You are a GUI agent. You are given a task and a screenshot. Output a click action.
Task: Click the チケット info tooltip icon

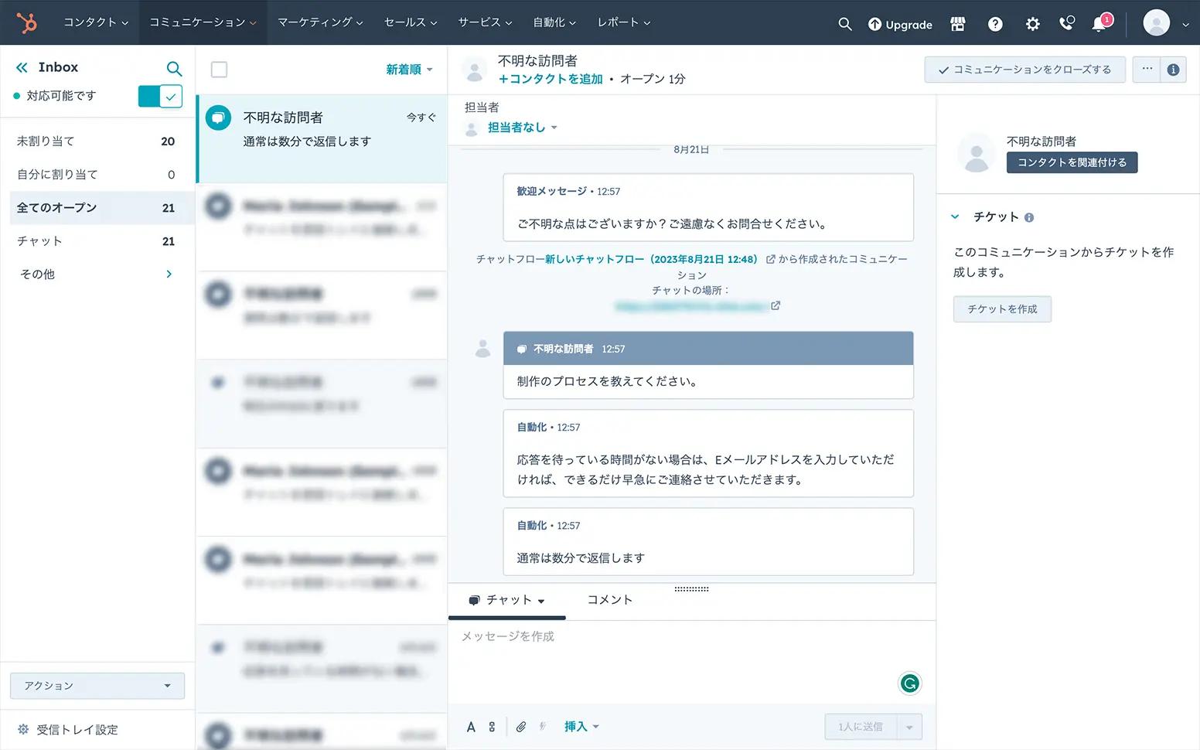[x=1029, y=218]
